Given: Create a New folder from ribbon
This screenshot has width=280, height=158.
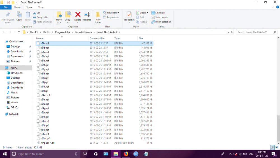Looking at the screenshot, I should tap(98, 16).
